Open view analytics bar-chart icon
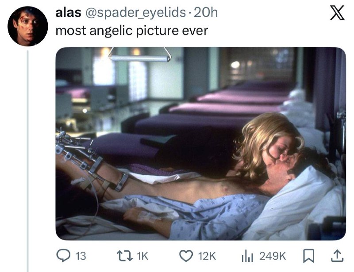Screen dimensions: 354x272 [247, 256]
